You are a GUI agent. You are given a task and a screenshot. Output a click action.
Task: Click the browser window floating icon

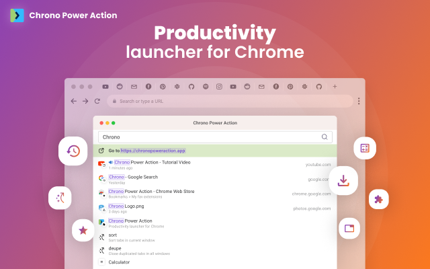[349, 229]
